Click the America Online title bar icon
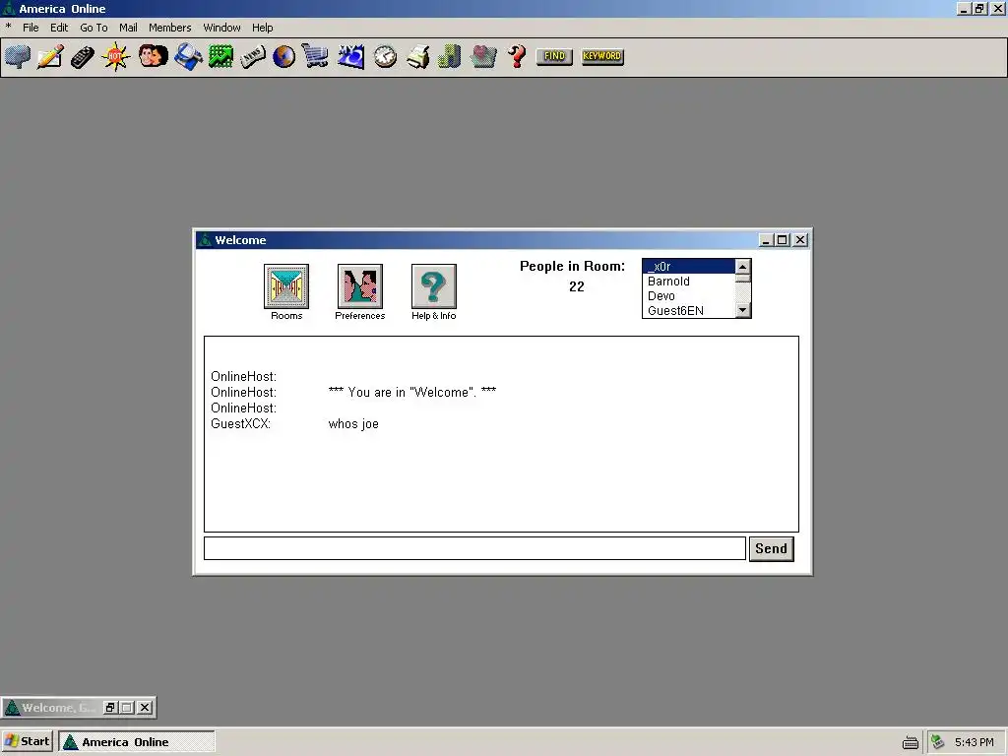Image resolution: width=1008 pixels, height=756 pixels. pos(9,8)
